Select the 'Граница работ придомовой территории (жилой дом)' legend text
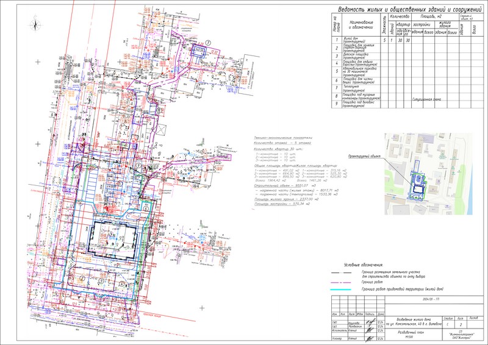This screenshot has width=488, height=345. coord(403,289)
